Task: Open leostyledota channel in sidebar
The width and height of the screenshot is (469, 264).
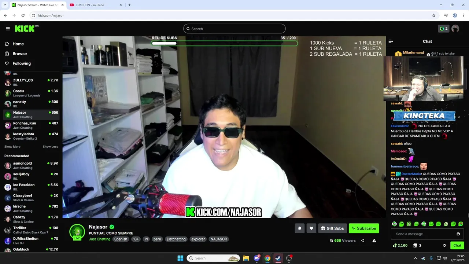Action: pos(31,136)
